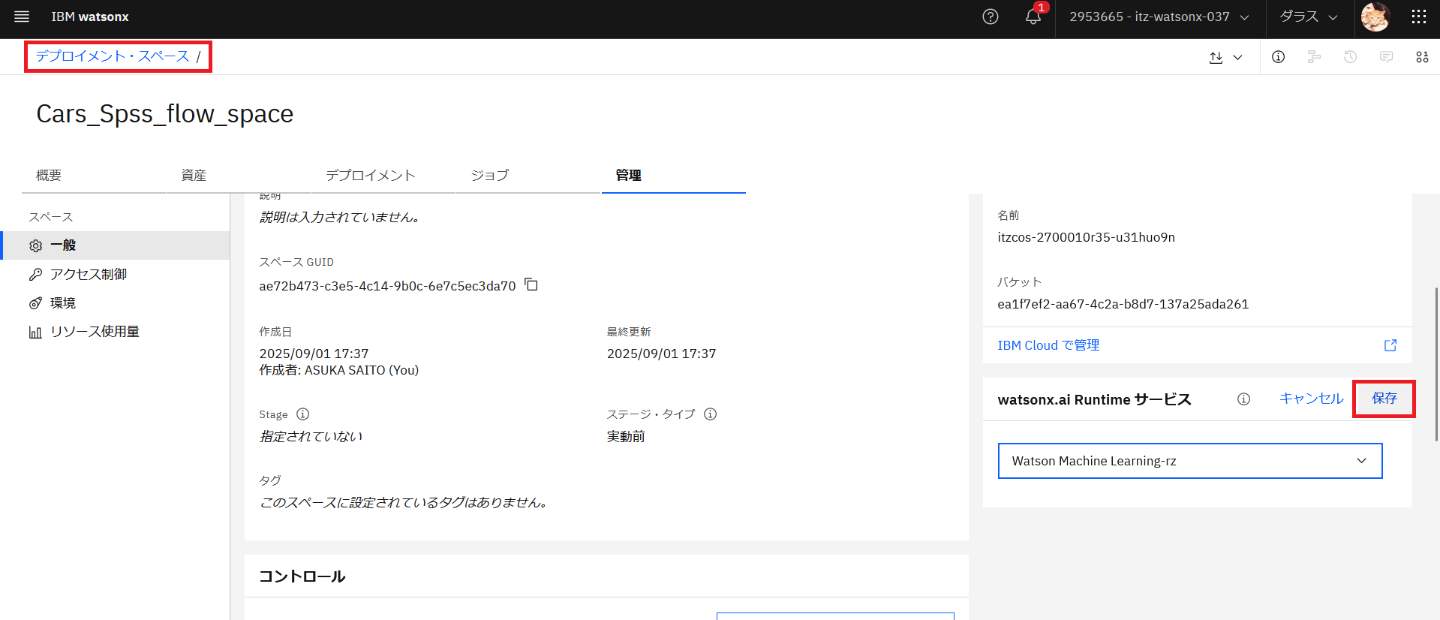The image size is (1440, 620).
Task: Open アクセス制御 in the side menu
Action: pyautogui.click(x=116, y=275)
